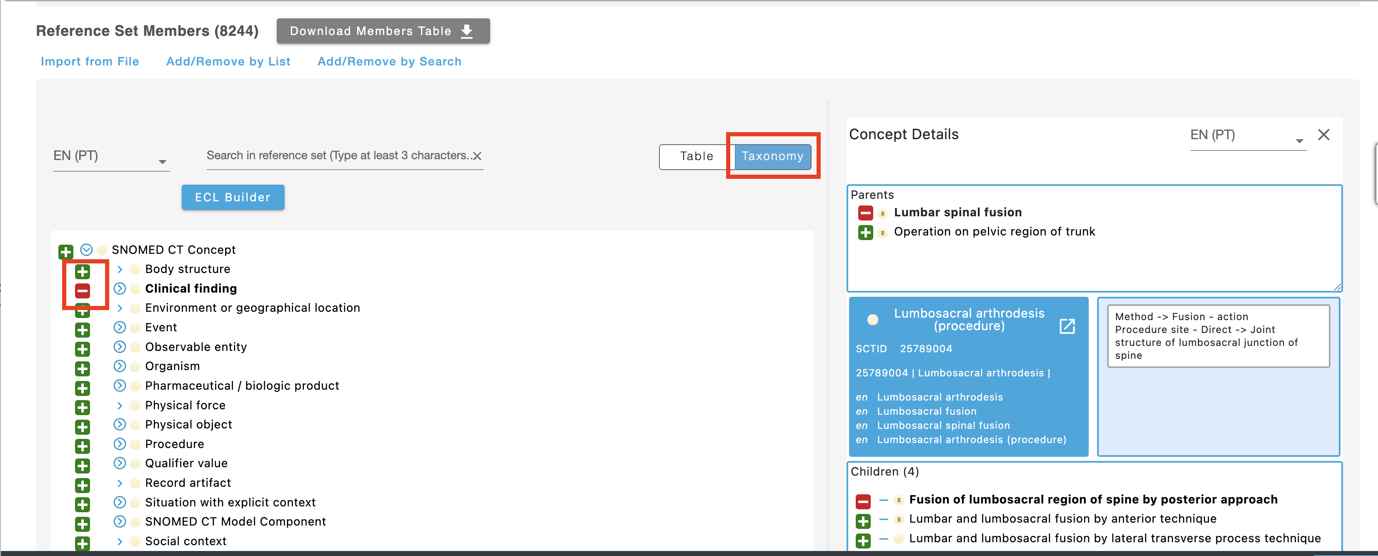Open Add/Remove by List
The width and height of the screenshot is (1378, 556).
pos(228,62)
